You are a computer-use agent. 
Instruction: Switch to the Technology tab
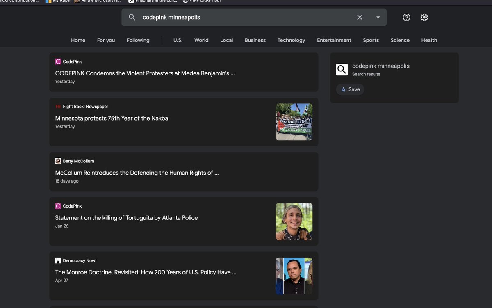click(291, 40)
